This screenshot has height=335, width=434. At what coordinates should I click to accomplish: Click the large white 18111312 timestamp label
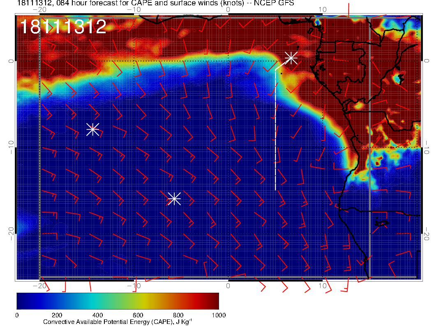click(63, 27)
